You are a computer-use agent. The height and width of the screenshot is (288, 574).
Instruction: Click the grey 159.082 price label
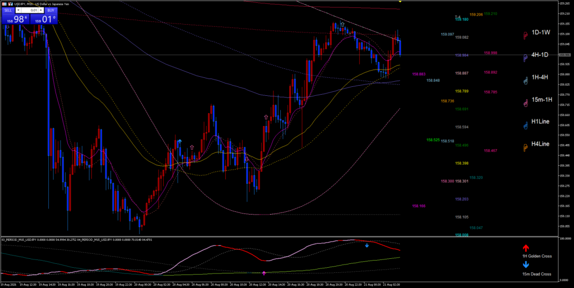click(462, 38)
